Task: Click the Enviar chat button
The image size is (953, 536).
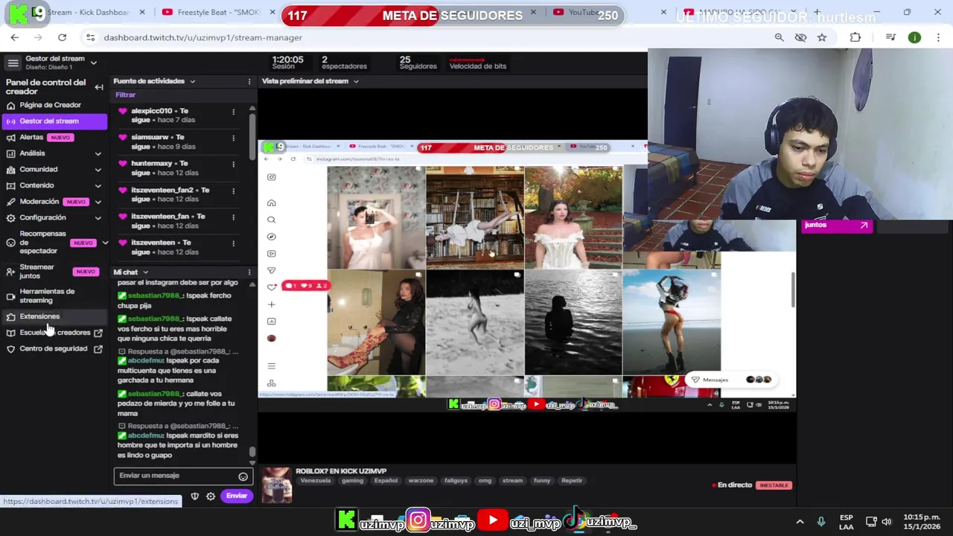Action: coord(237,496)
